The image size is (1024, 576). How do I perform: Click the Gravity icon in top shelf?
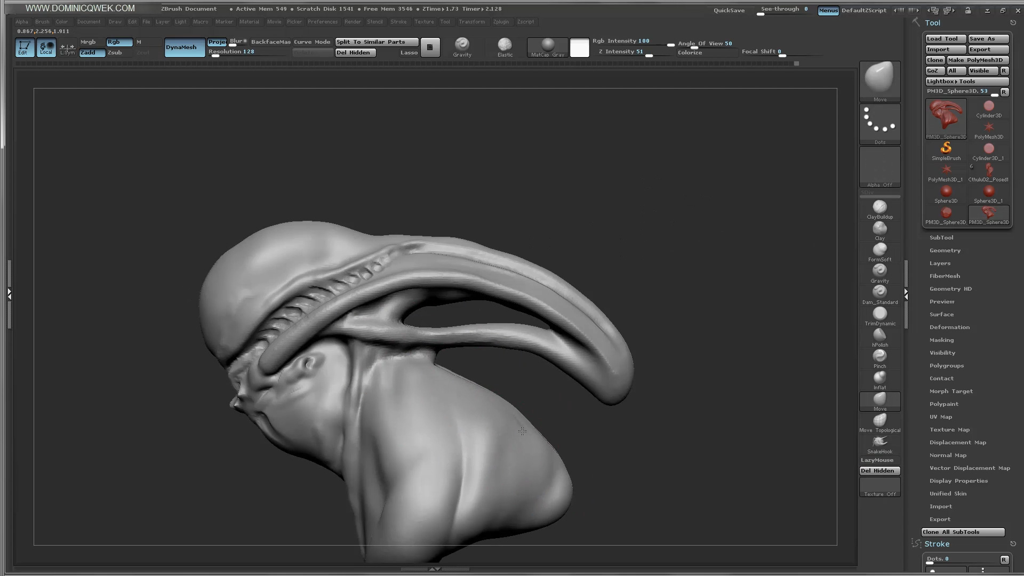point(462,45)
